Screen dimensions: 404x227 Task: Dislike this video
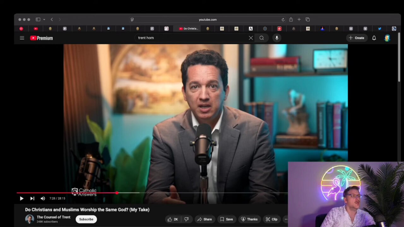click(x=187, y=219)
